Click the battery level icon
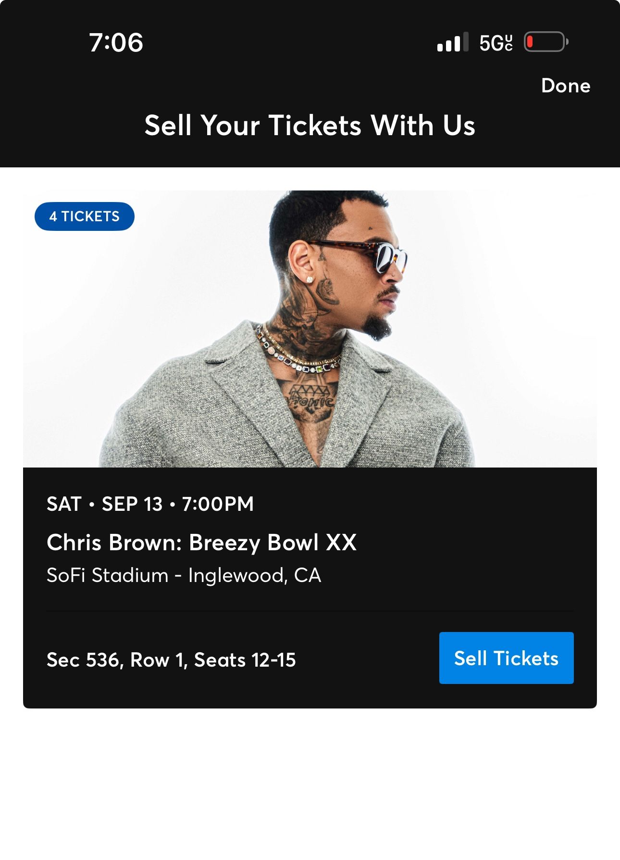This screenshot has height=860, width=620. click(546, 42)
